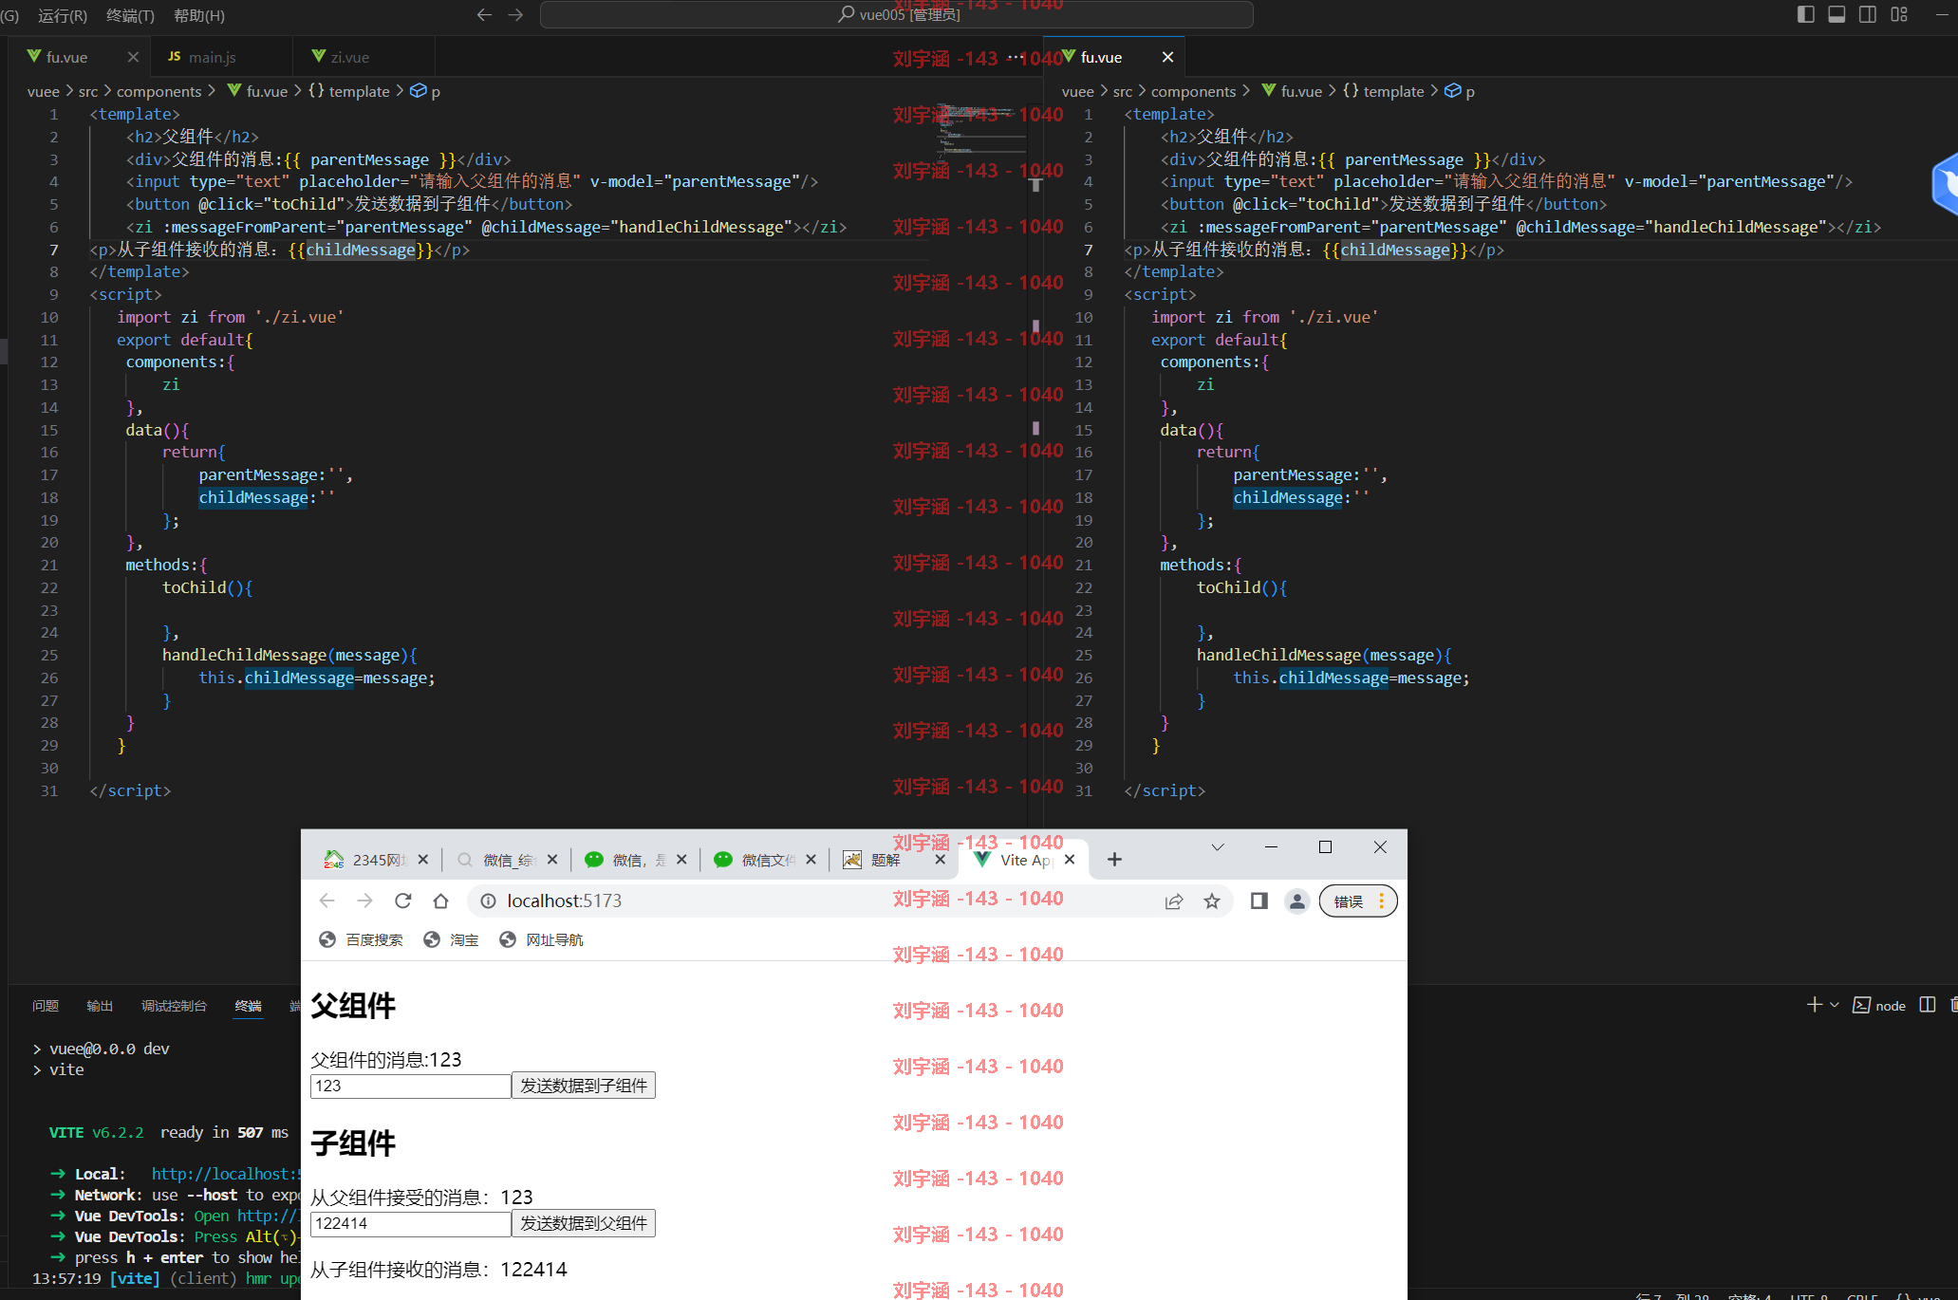Toggle browser side panel icon
The image size is (1958, 1300).
click(x=1259, y=901)
